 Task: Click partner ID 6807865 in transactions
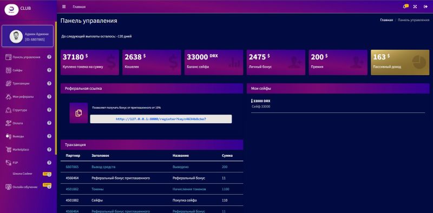pyautogui.click(x=72, y=167)
